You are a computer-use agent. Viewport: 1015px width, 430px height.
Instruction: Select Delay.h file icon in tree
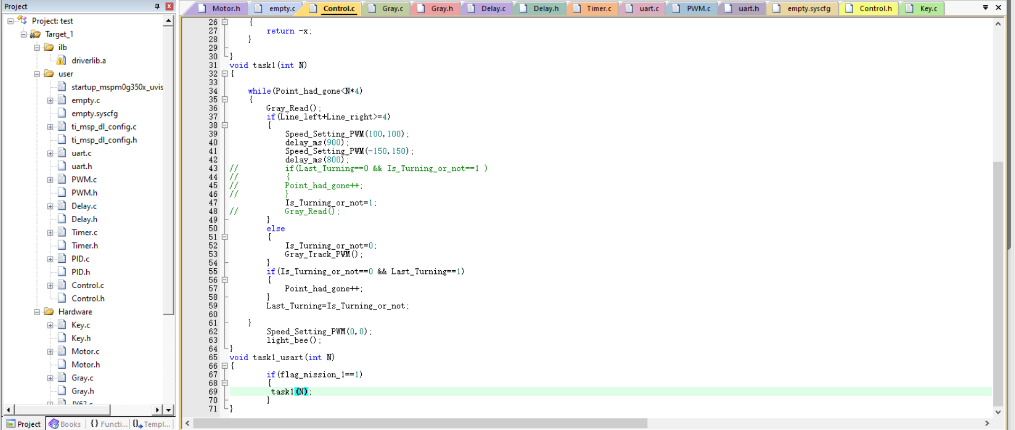click(61, 219)
